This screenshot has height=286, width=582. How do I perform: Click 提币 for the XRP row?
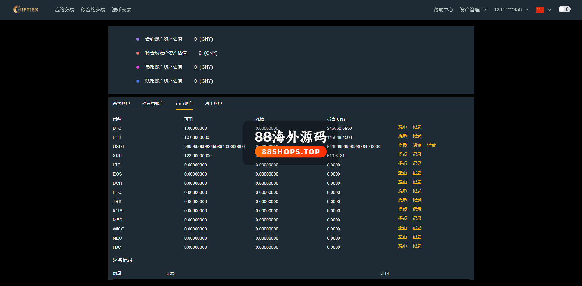[402, 154]
